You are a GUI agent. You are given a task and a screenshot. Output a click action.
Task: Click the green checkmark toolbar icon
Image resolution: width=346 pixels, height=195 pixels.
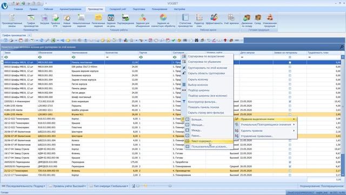174,40
